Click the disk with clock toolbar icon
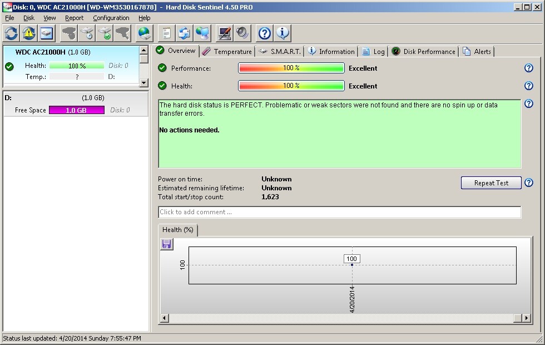 (x=87, y=33)
